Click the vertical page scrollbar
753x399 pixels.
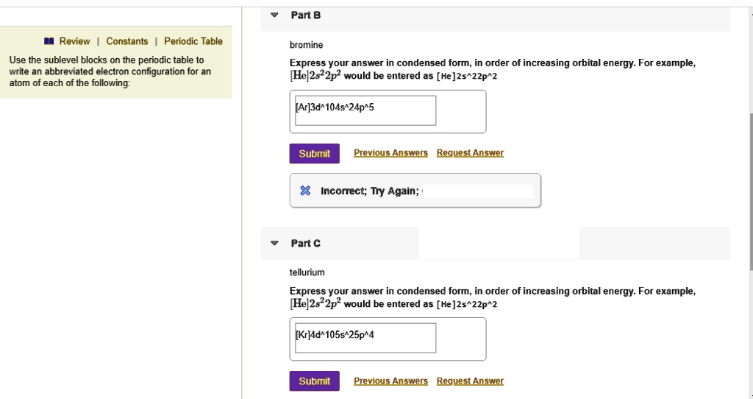[x=749, y=191]
